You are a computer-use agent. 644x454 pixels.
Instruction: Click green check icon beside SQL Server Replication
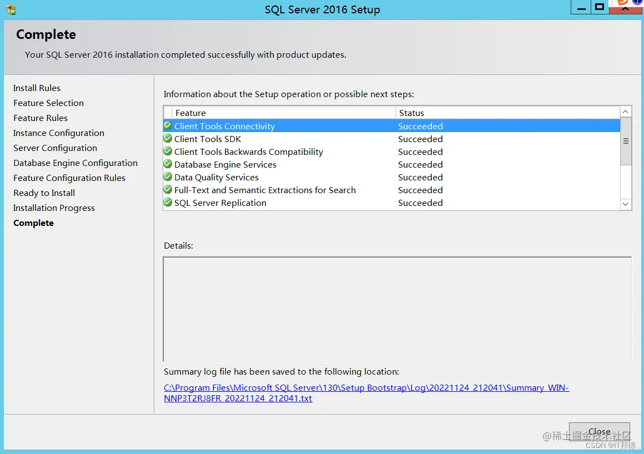(x=168, y=202)
